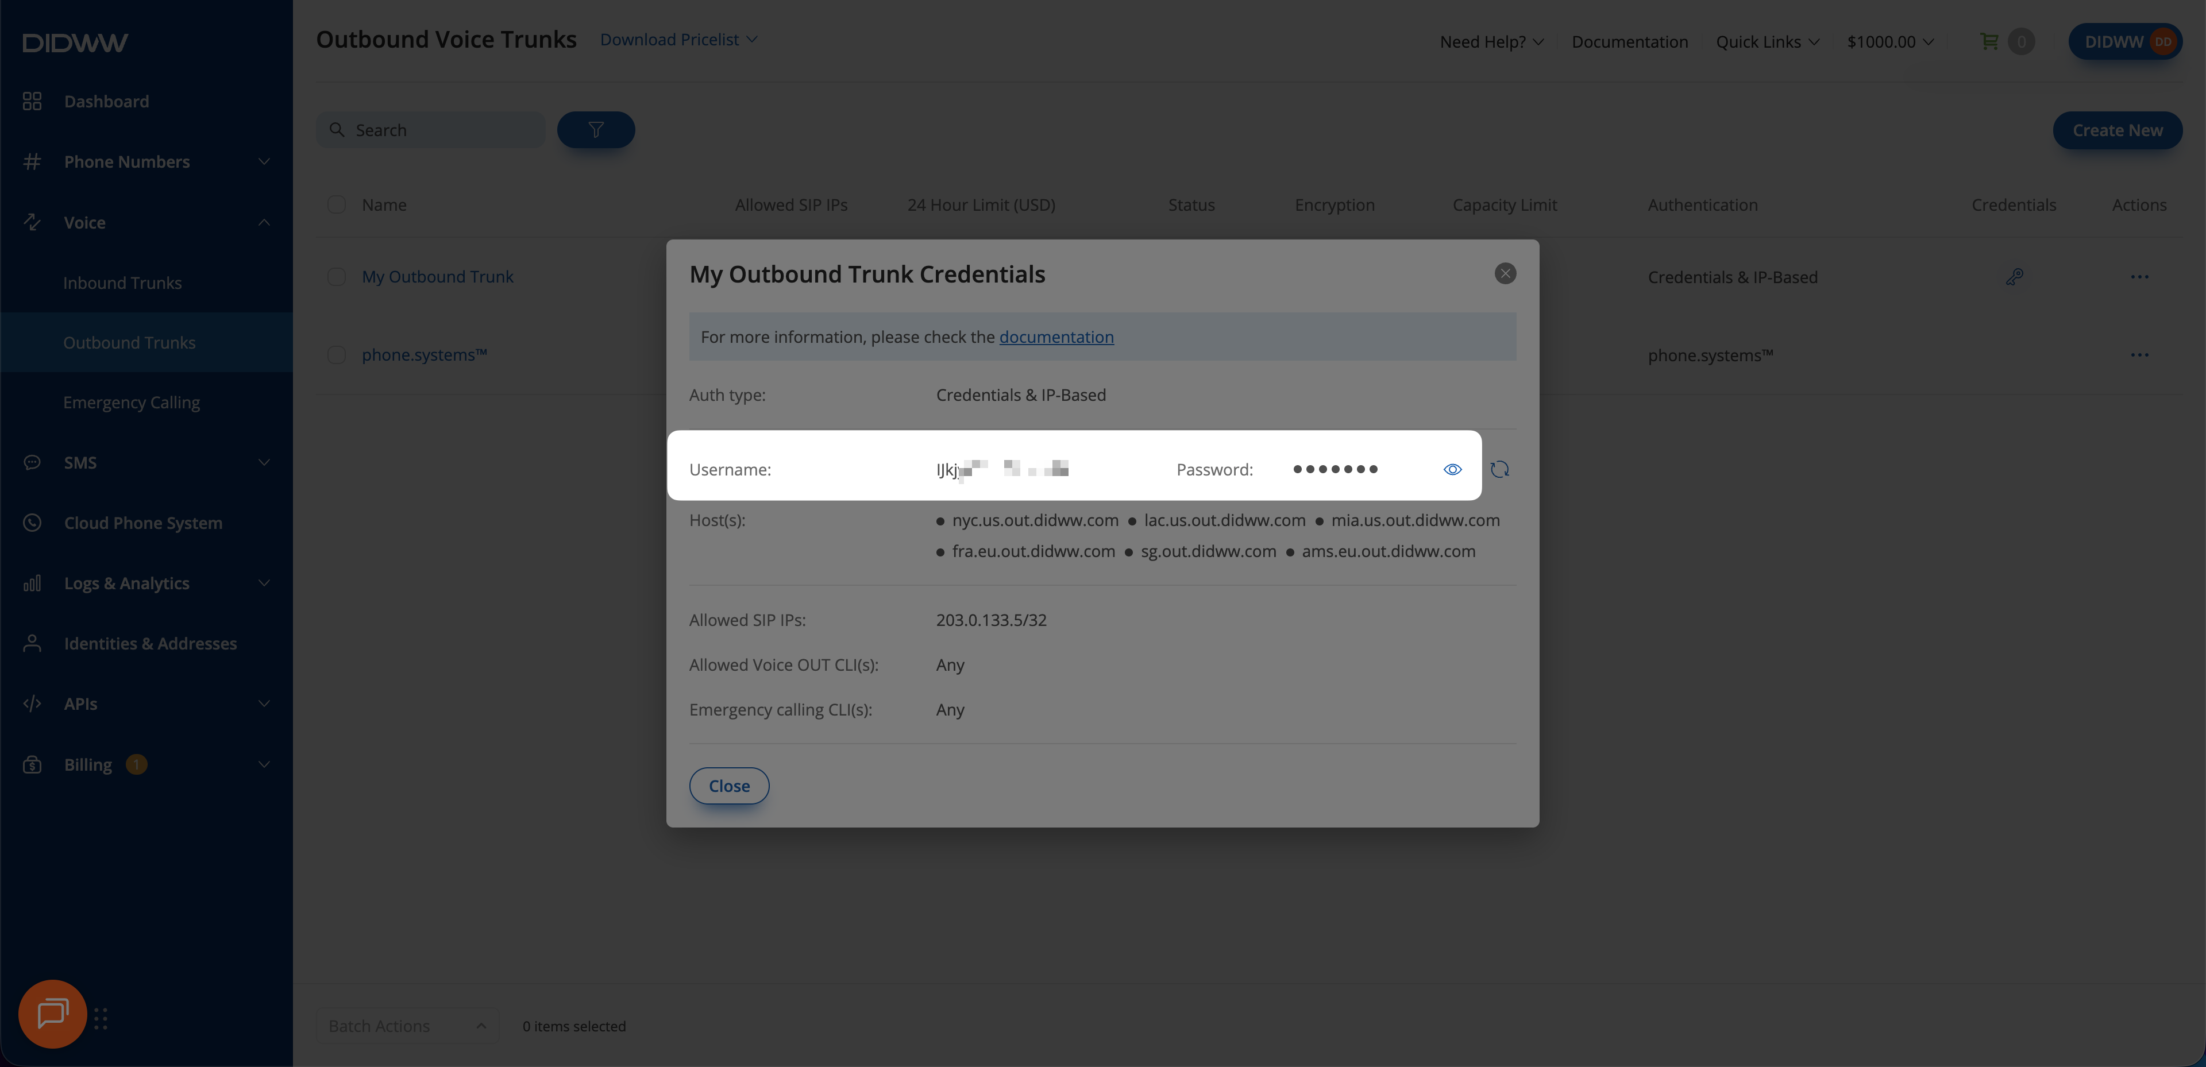Open the Need Help? dropdown
Screen dimensions: 2206x1067
1492,41
